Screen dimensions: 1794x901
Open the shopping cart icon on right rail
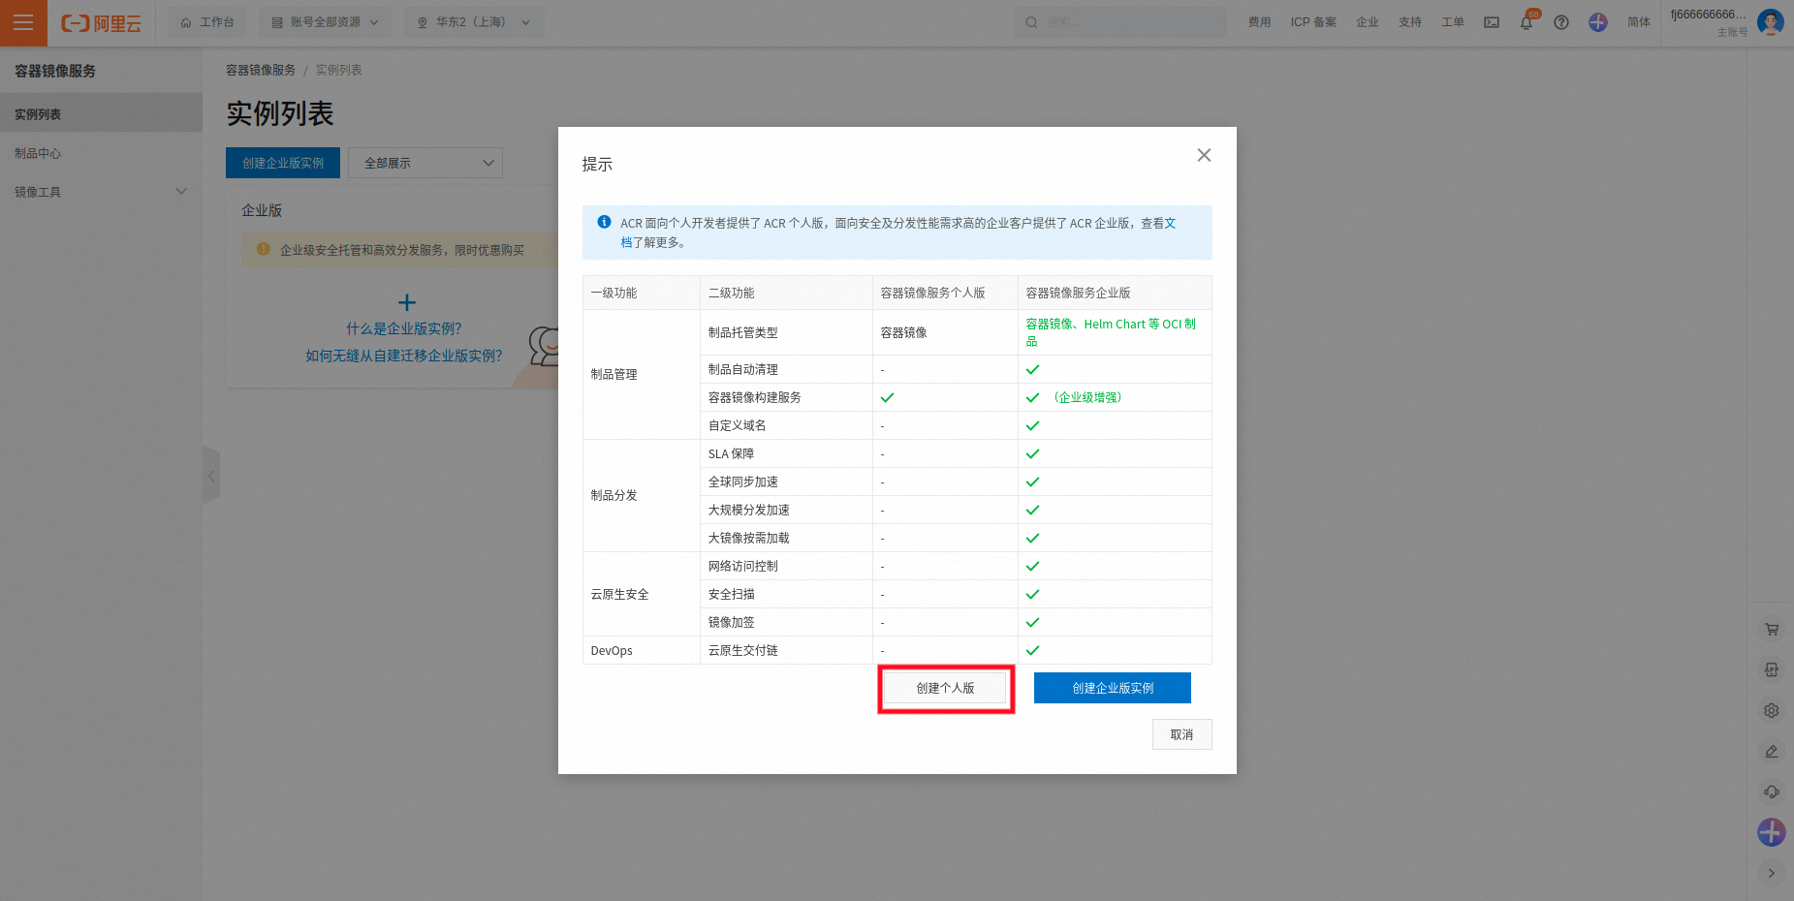(1772, 629)
